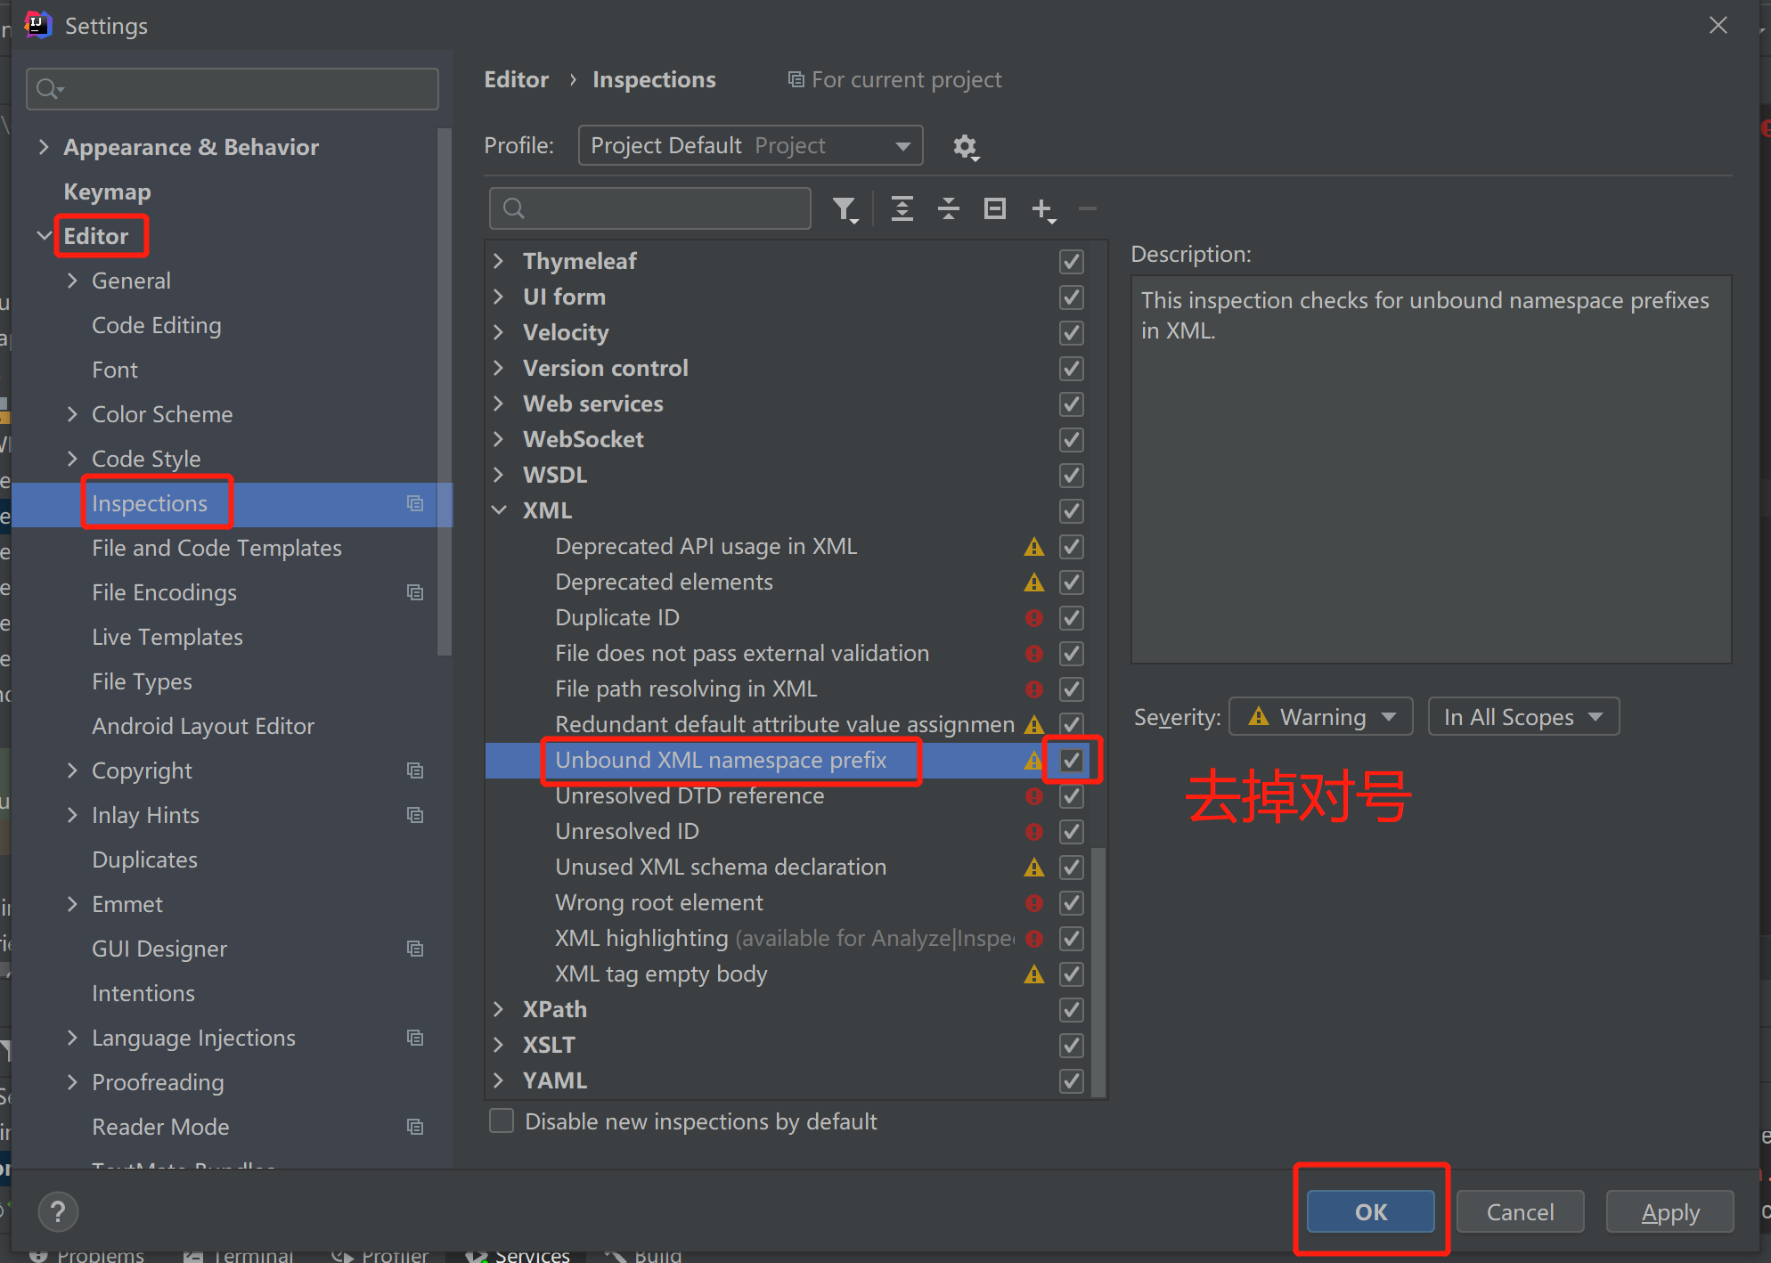Click the expand all inspections icon

(x=902, y=208)
